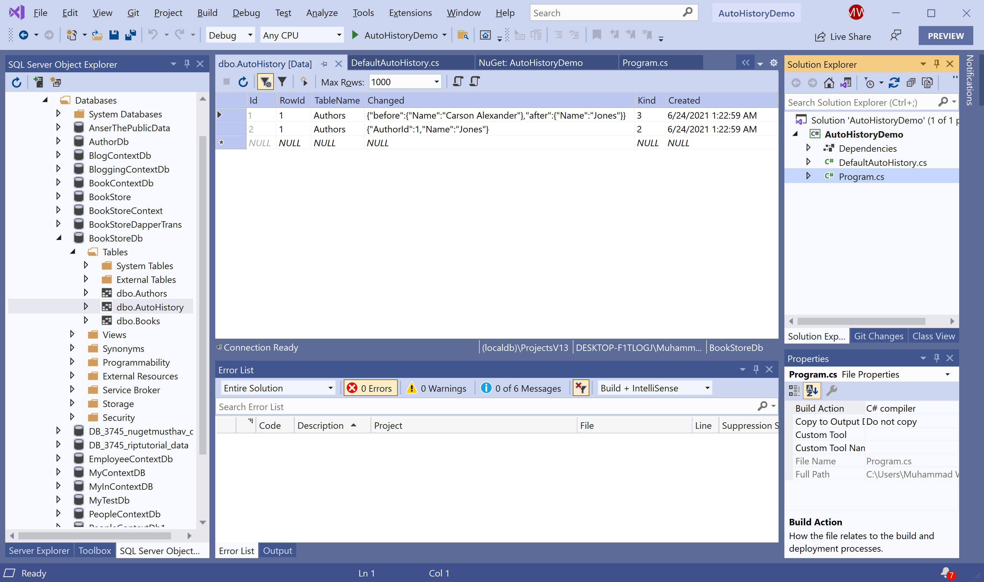This screenshot has width=984, height=582.
Task: Toggle the 0 Warnings filter
Action: [x=437, y=388]
